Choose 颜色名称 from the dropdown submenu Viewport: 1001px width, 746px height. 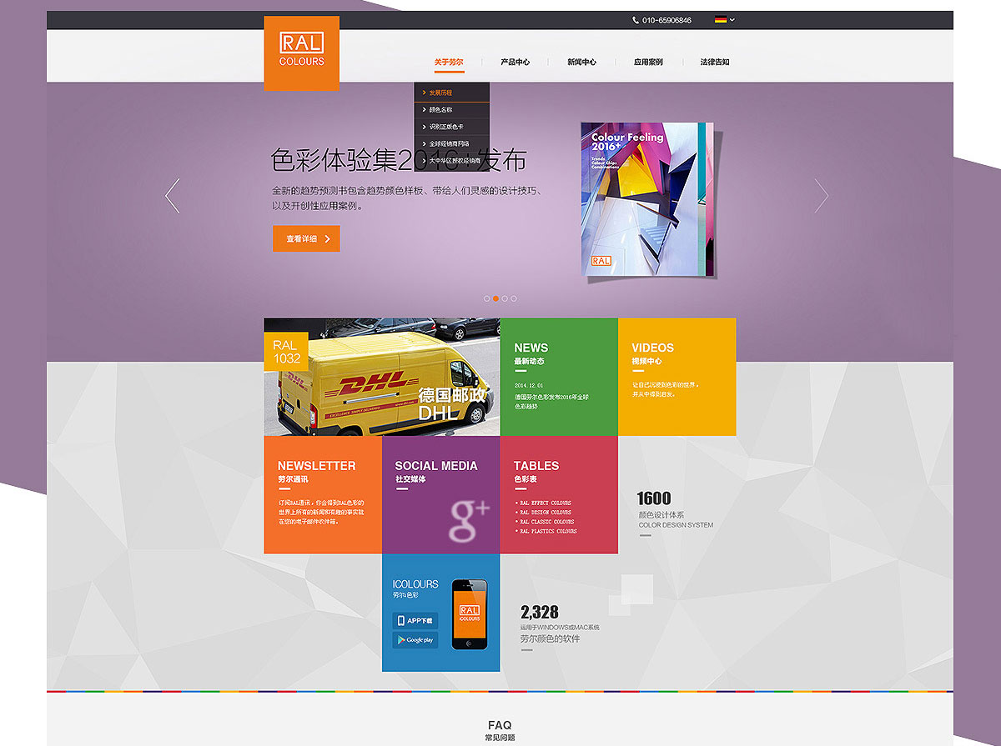click(x=440, y=110)
